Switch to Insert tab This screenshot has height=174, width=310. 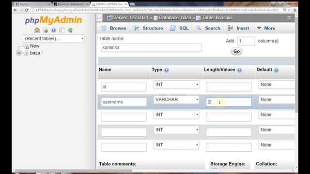238,28
